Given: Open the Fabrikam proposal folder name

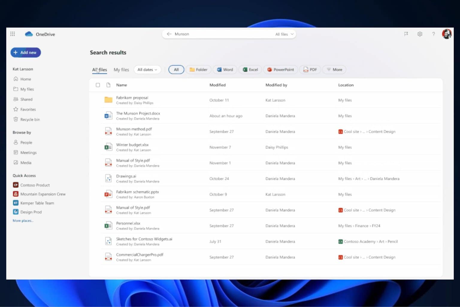Looking at the screenshot, I should pos(132,97).
